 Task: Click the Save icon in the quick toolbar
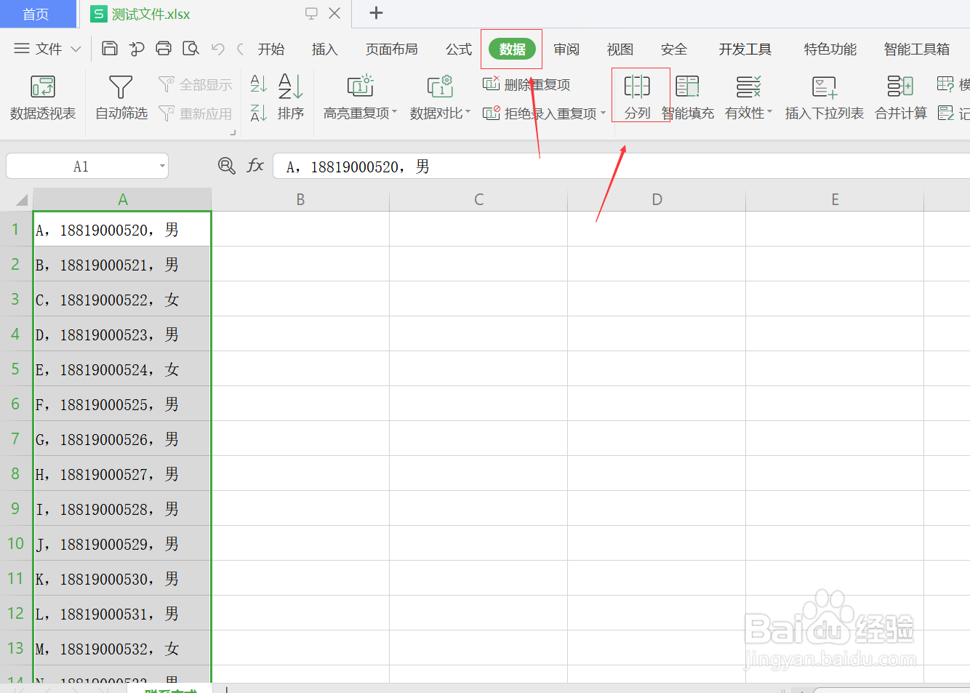click(110, 49)
